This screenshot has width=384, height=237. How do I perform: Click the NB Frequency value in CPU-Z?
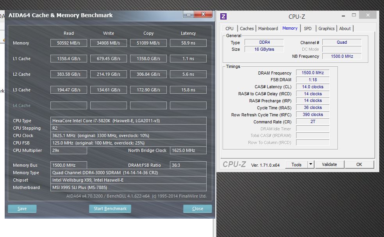point(342,56)
